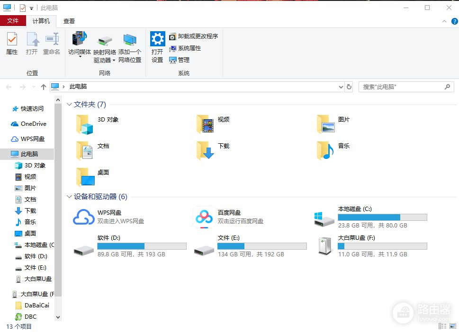459x332 pixels.
Task: Click 卸载或更改程序 in ribbon
Action: (x=193, y=36)
